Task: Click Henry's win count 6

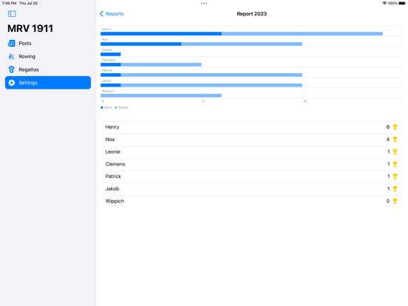Action: click(x=388, y=127)
